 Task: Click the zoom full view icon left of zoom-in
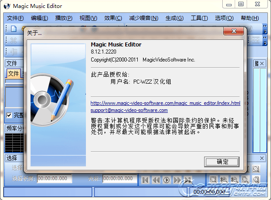click(x=213, y=180)
